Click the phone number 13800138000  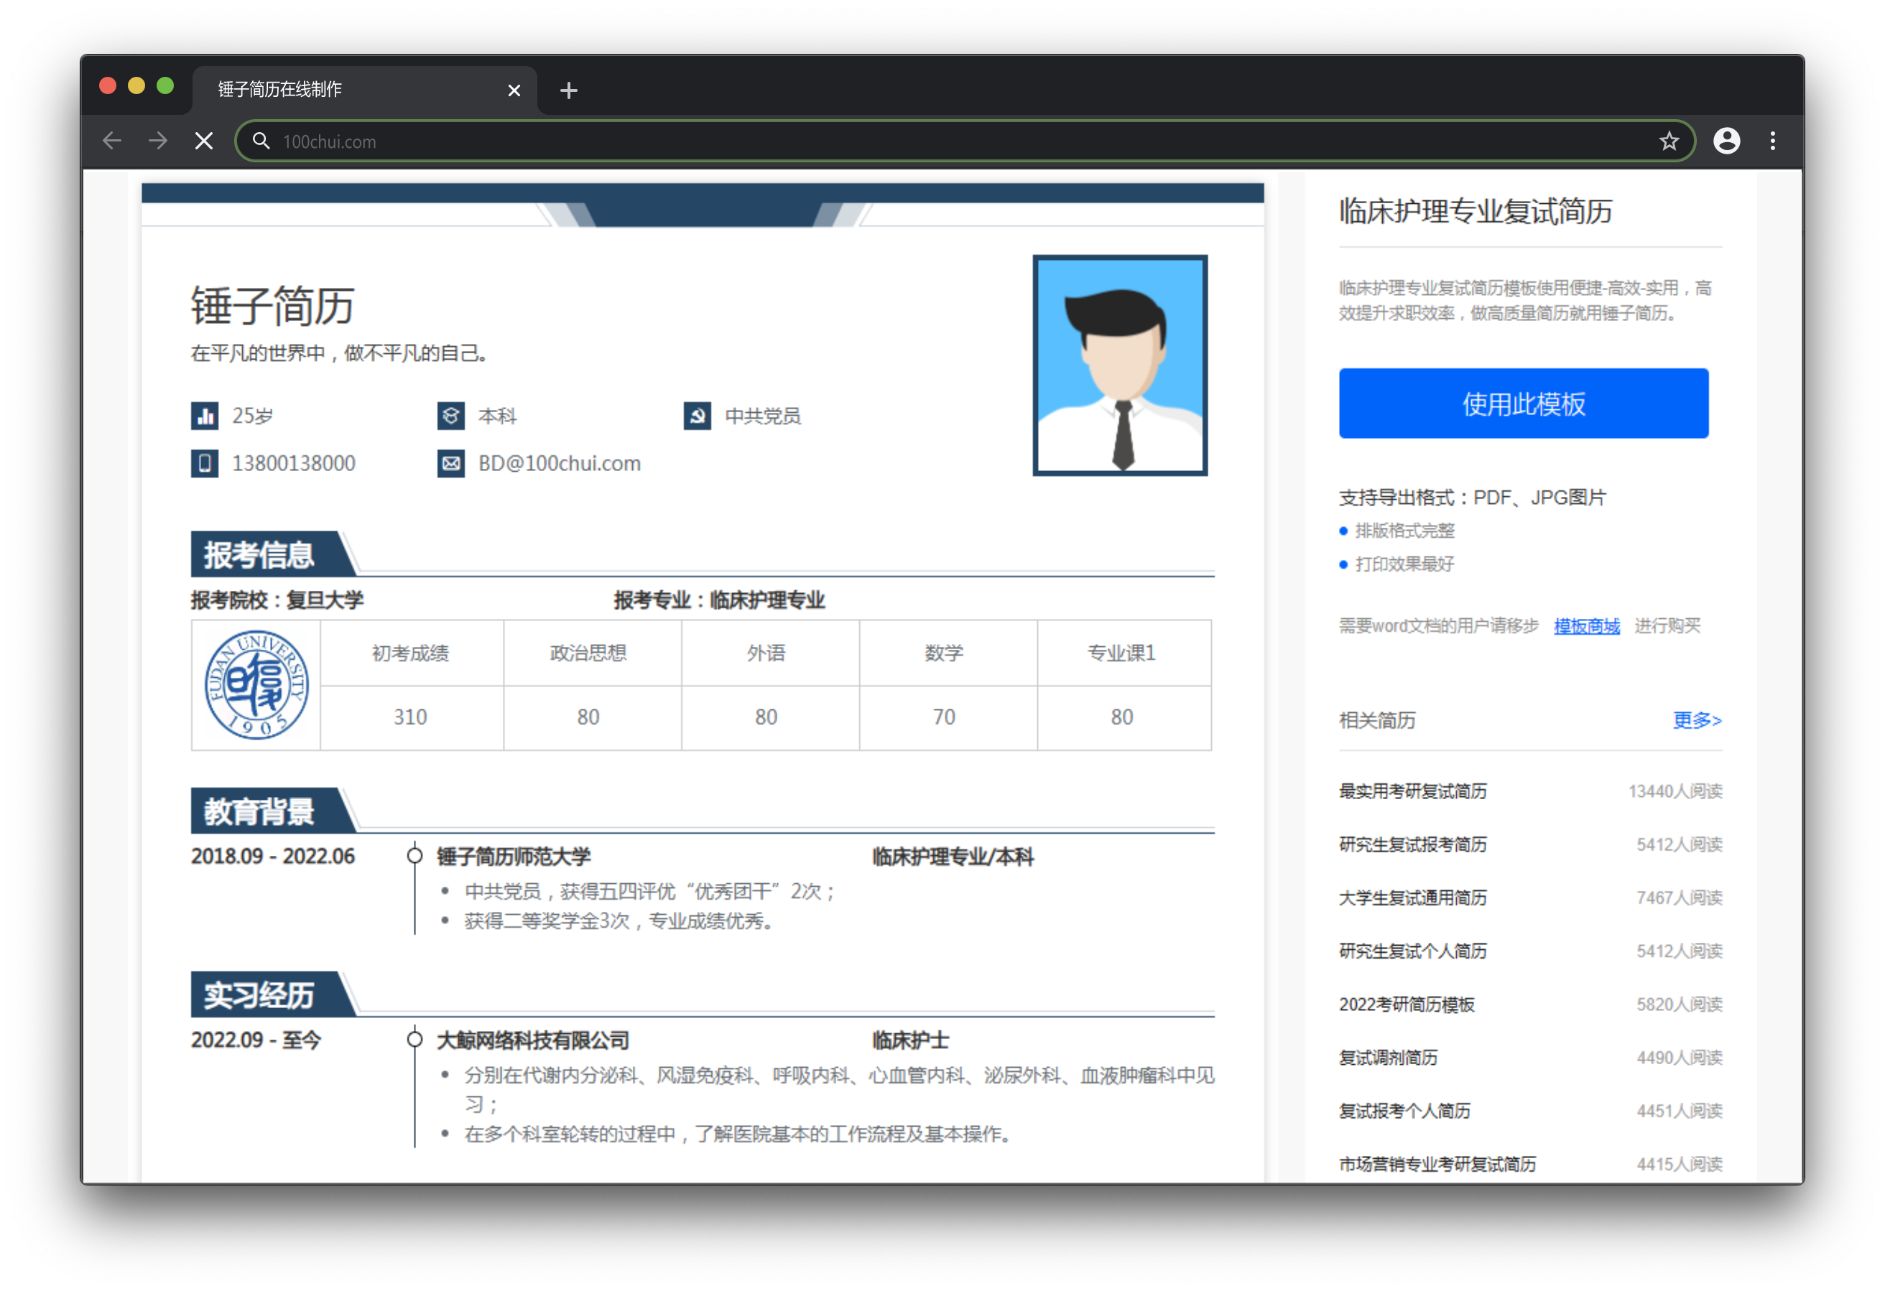pos(294,463)
